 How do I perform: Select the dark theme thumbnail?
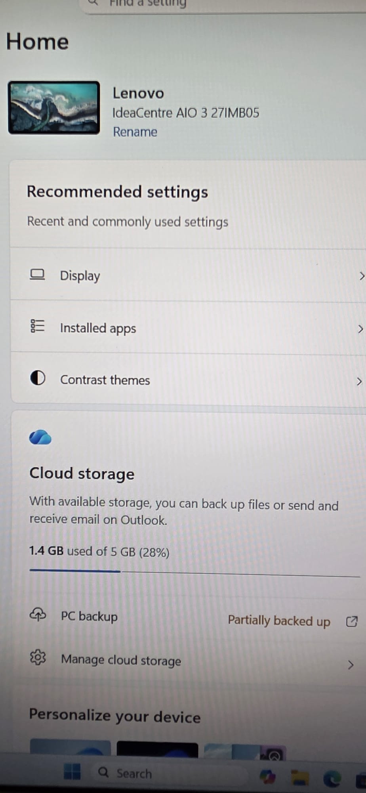coord(157,750)
